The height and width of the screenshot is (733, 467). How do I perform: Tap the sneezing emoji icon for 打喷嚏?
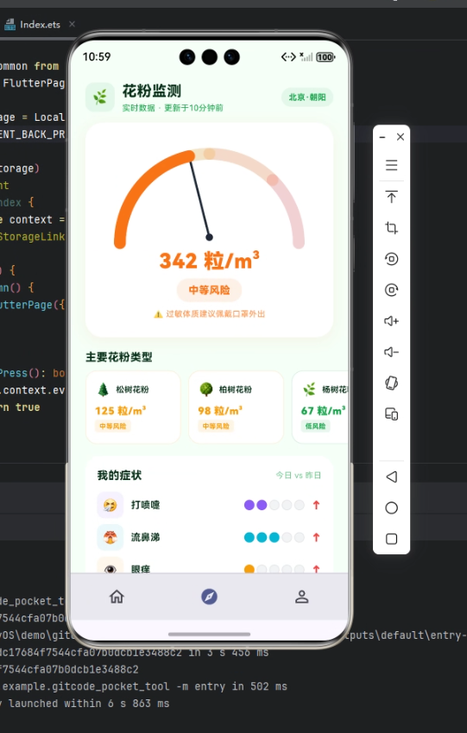point(110,505)
